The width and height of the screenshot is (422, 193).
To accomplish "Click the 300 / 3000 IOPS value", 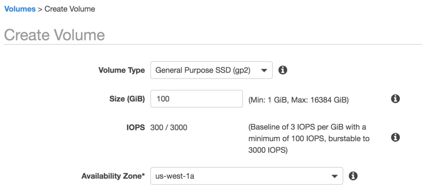I will coord(169,127).
